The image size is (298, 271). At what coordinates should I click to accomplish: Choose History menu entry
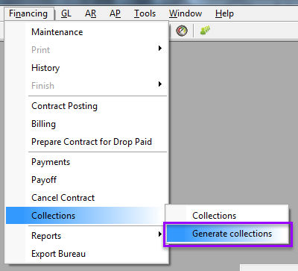click(86, 68)
